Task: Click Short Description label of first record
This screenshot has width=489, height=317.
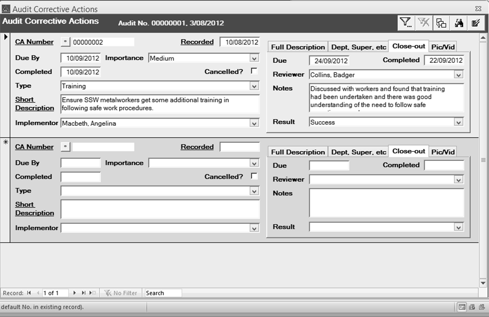Action: 34,104
